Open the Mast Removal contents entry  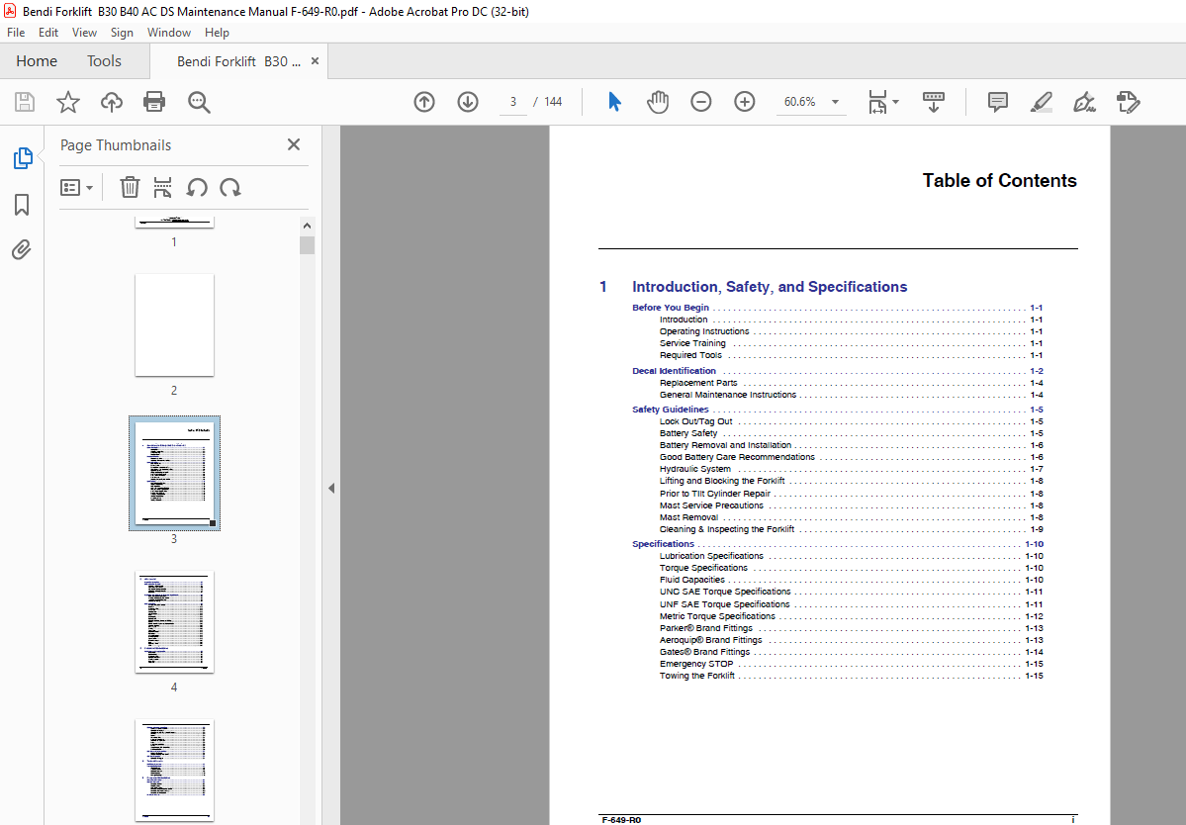point(689,517)
